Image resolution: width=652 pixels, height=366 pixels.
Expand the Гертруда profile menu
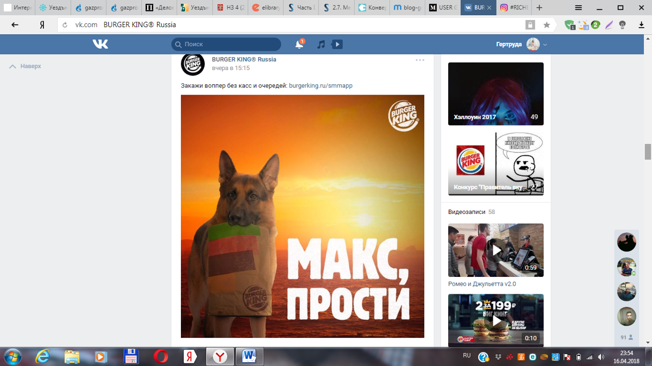tap(522, 45)
